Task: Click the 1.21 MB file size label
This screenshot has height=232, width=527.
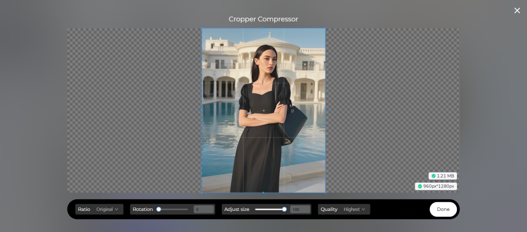Action: [x=445, y=176]
